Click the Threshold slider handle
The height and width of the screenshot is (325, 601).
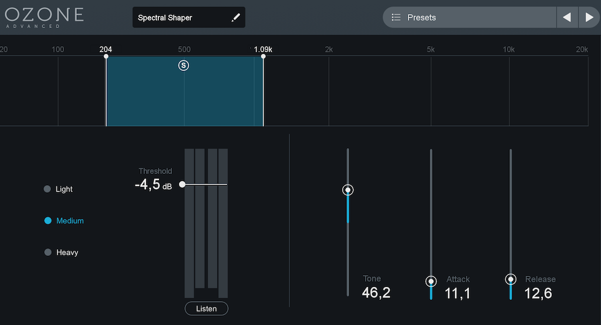[x=183, y=184]
